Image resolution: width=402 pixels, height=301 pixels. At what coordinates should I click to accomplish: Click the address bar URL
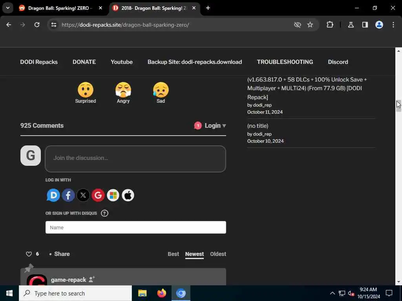[x=125, y=25]
